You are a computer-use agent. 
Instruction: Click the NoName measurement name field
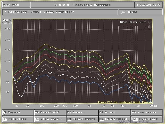click(x=141, y=12)
